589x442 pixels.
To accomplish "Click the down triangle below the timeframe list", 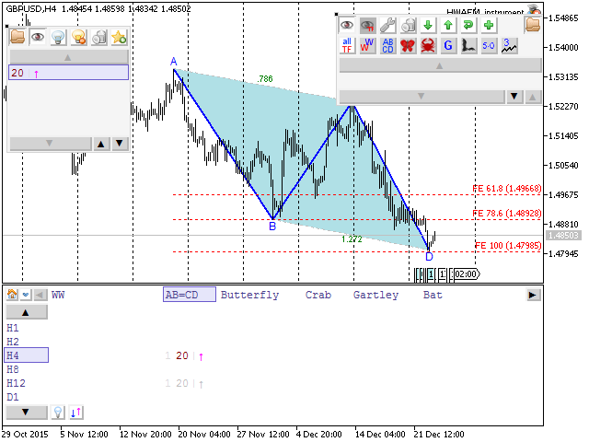I will 27,412.
